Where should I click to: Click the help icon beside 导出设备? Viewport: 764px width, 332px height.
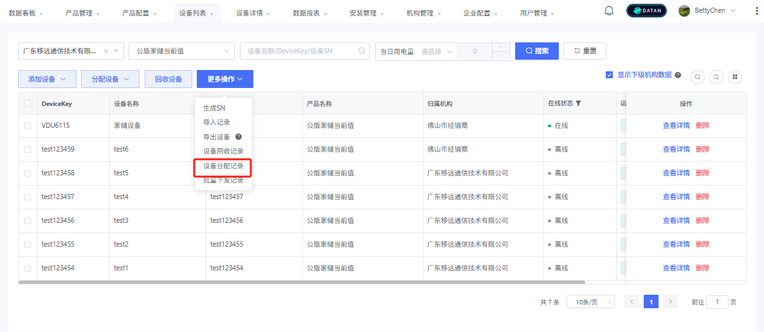pyautogui.click(x=238, y=137)
